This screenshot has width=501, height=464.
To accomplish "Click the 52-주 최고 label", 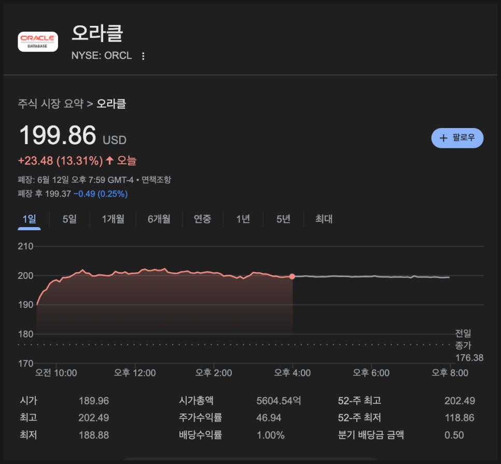I will pyautogui.click(x=359, y=401).
